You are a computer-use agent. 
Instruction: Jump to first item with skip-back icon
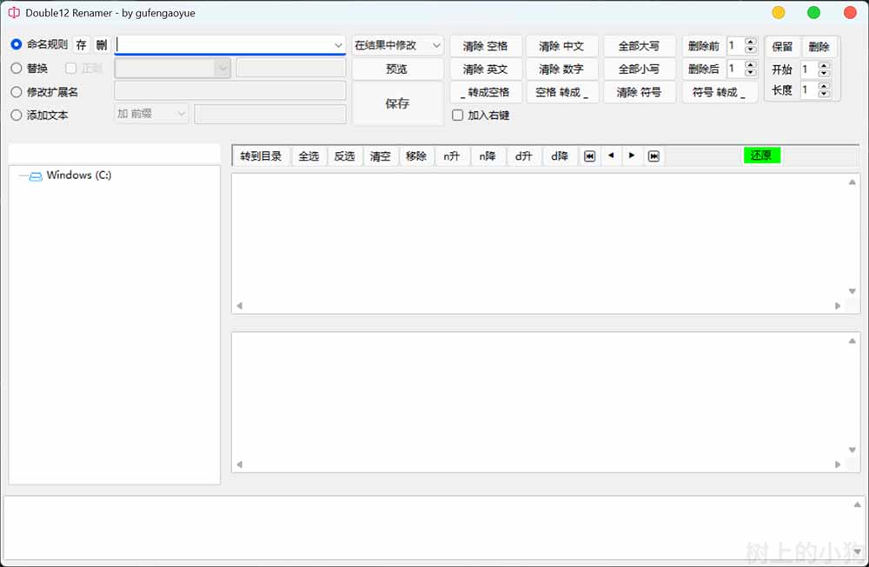click(589, 156)
